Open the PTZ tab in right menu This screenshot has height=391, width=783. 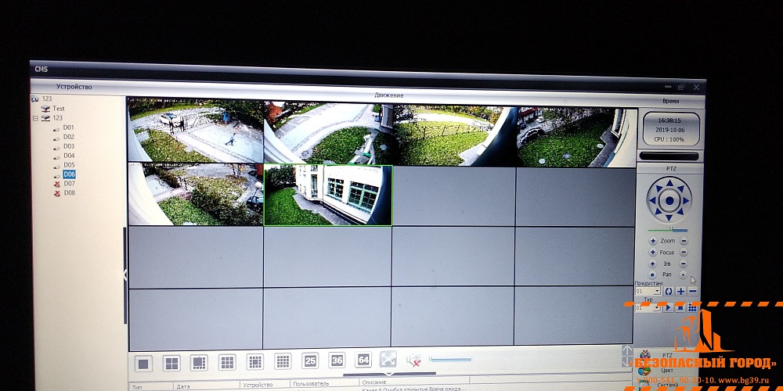(667, 354)
